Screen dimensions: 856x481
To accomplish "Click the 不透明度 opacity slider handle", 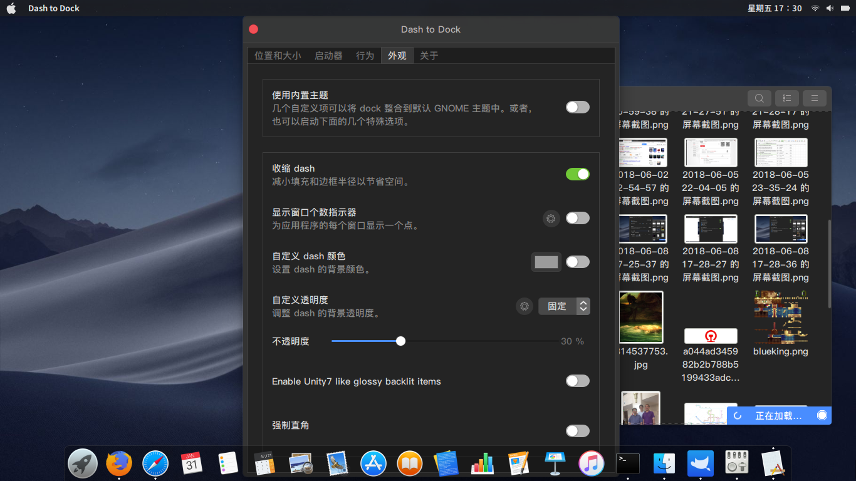I will pyautogui.click(x=400, y=341).
